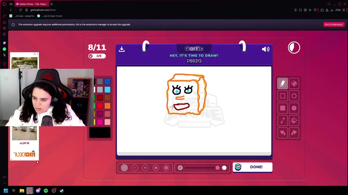This screenshot has width=348, height=195.
Task: Open Steam from the taskbar
Action: click(62, 191)
